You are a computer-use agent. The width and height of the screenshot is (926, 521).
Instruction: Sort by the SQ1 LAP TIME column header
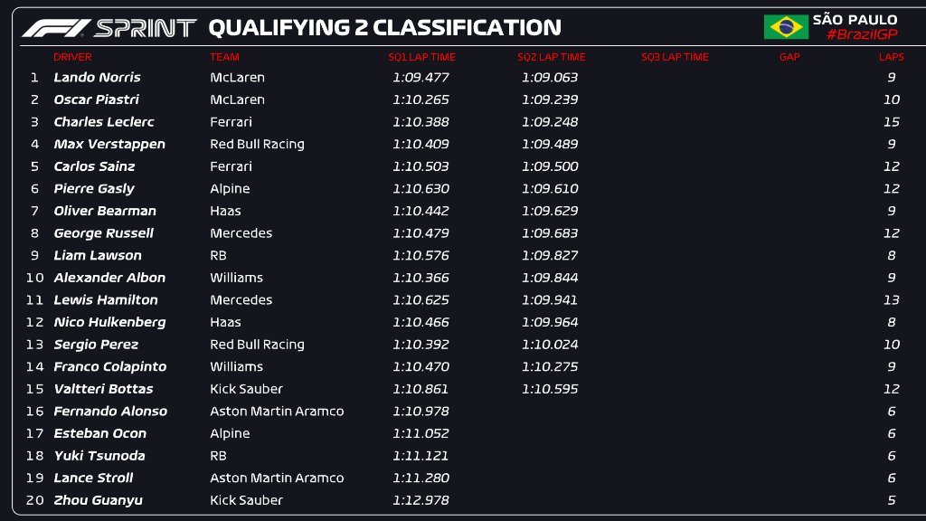(x=421, y=57)
